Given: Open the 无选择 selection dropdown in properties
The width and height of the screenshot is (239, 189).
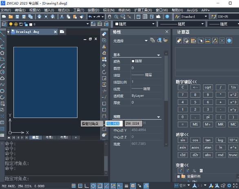Looking at the screenshot, I should [x=146, y=40].
